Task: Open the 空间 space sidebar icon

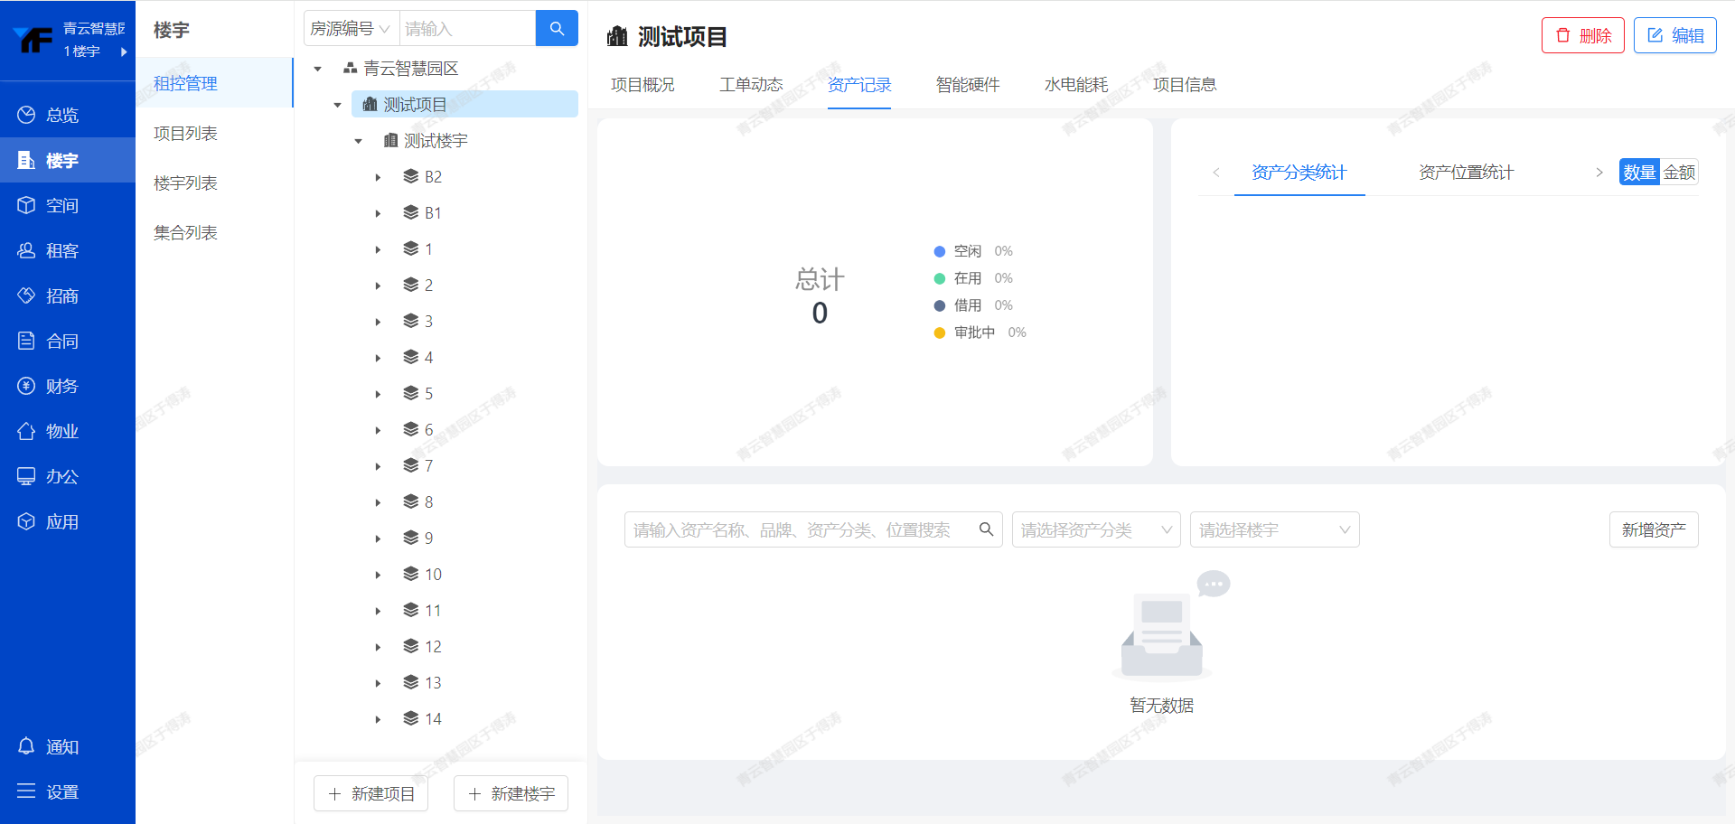Action: (26, 205)
